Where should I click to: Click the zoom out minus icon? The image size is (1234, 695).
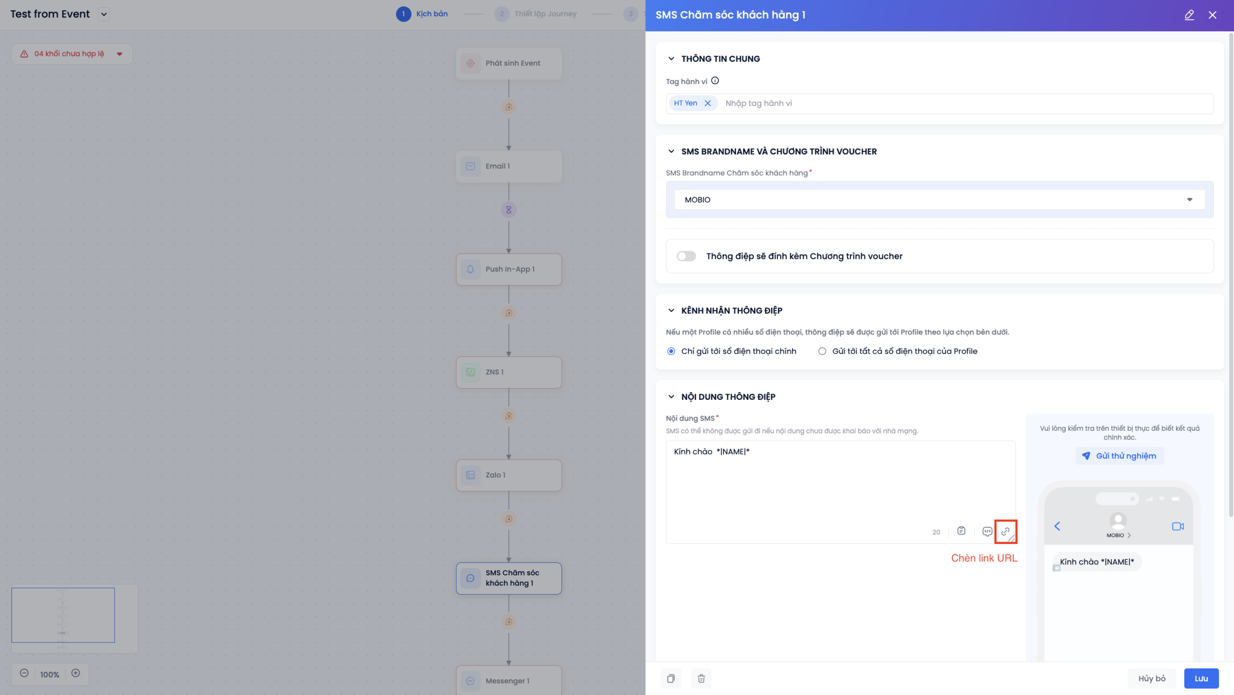pos(24,673)
